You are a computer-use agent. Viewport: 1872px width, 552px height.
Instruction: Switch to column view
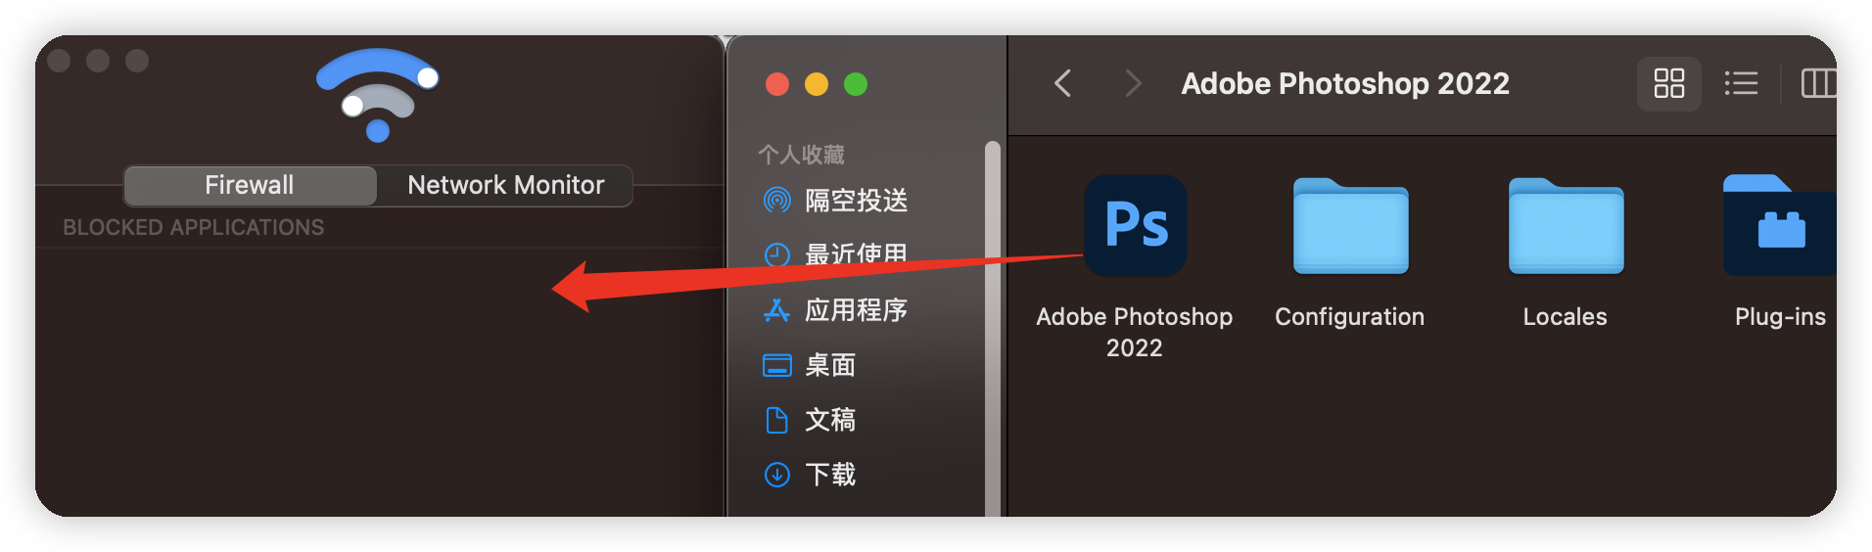(x=1818, y=83)
